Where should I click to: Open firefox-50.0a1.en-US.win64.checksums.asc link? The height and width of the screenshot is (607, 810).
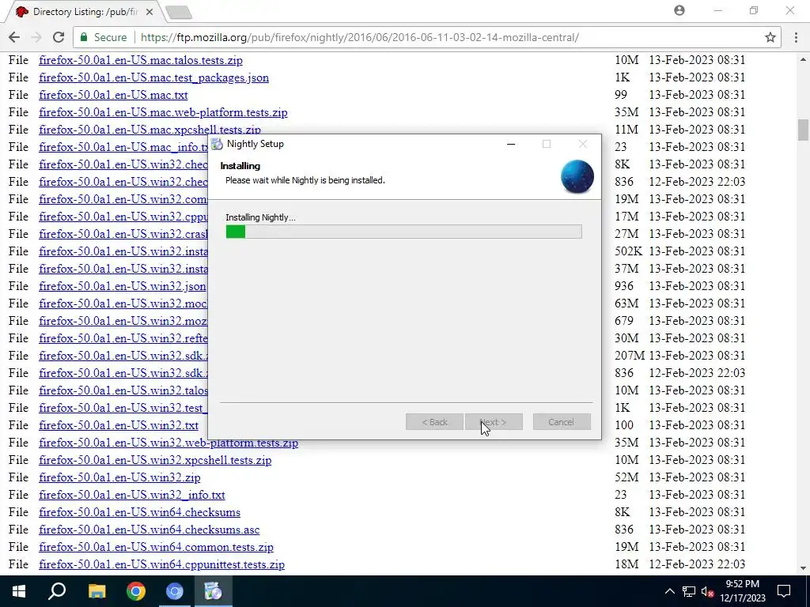coord(150,530)
